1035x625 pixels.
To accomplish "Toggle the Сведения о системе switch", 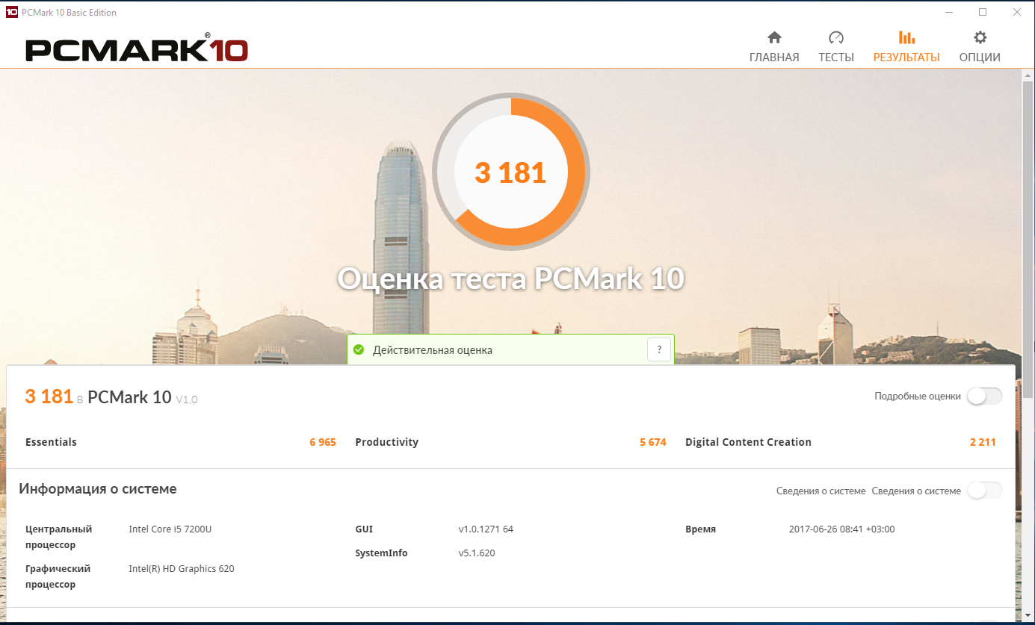I will tap(984, 491).
